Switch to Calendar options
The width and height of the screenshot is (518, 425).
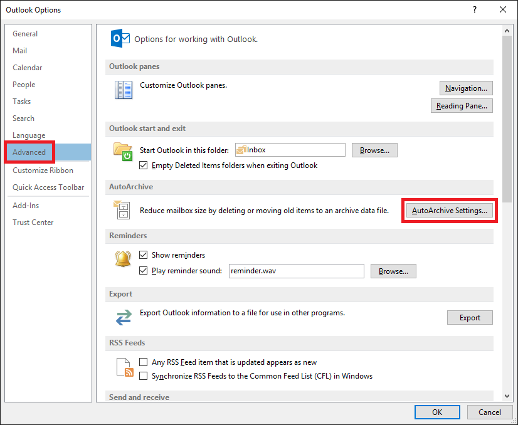pyautogui.click(x=48, y=67)
